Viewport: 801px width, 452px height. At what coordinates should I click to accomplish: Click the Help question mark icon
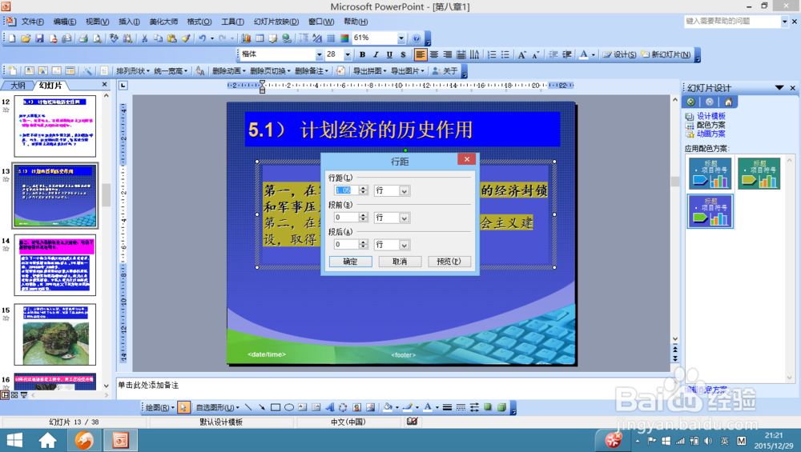tap(417, 38)
